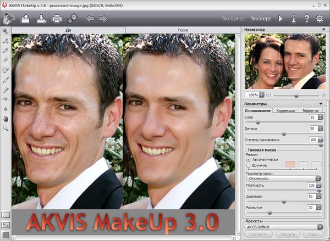Click the open image icon in top toolbar

point(25,19)
